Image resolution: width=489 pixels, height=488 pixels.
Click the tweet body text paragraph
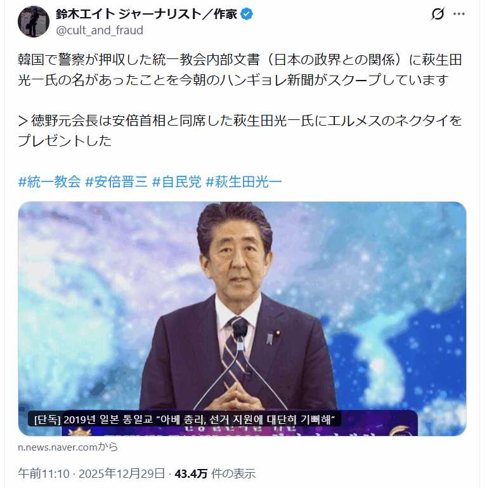[240, 70]
